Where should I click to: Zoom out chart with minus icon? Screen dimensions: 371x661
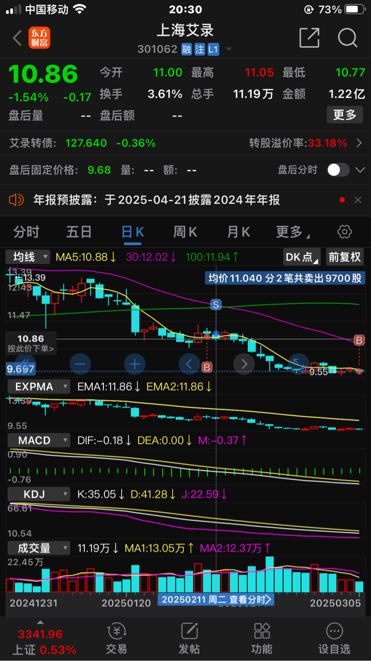point(80,364)
